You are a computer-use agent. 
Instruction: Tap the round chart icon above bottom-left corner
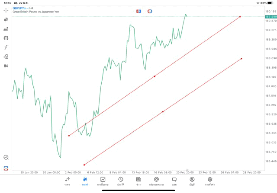tap(6, 158)
